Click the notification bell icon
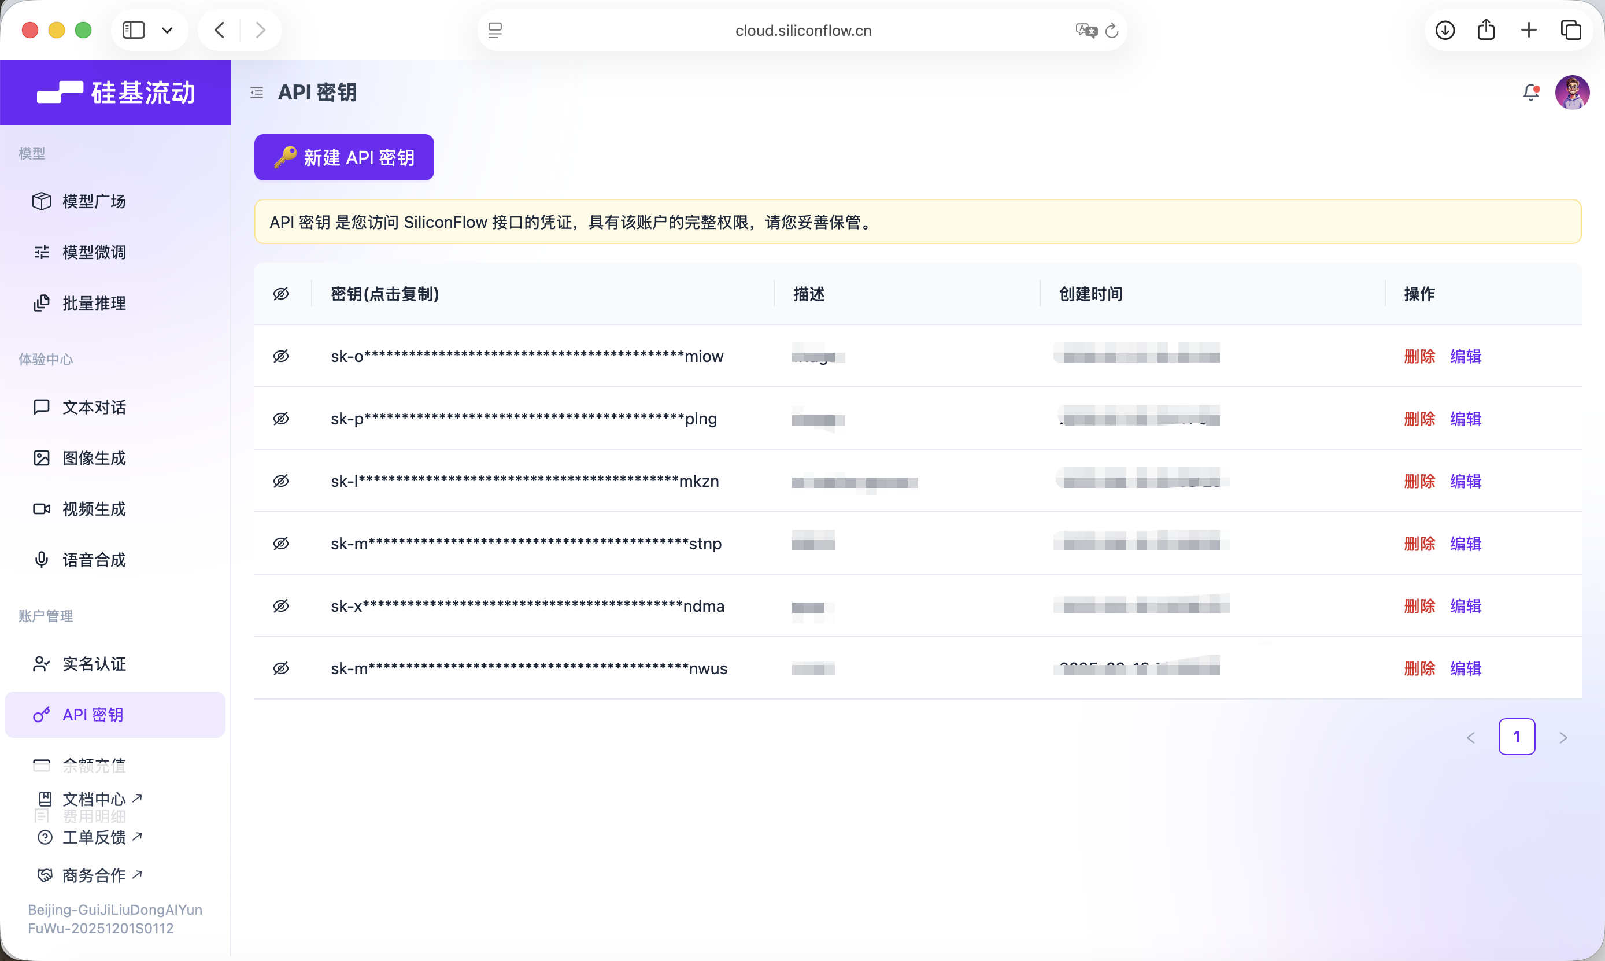Image resolution: width=1605 pixels, height=961 pixels. 1530,93
